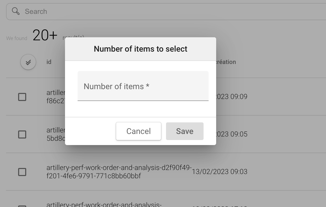Screen dimensions: 326x207
Task: Tick the checkbox for the 09:05 row
Action: click(x=22, y=134)
